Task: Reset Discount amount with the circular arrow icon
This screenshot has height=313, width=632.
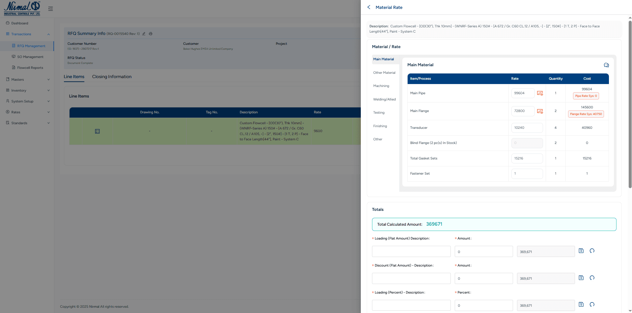Action: tap(592, 278)
